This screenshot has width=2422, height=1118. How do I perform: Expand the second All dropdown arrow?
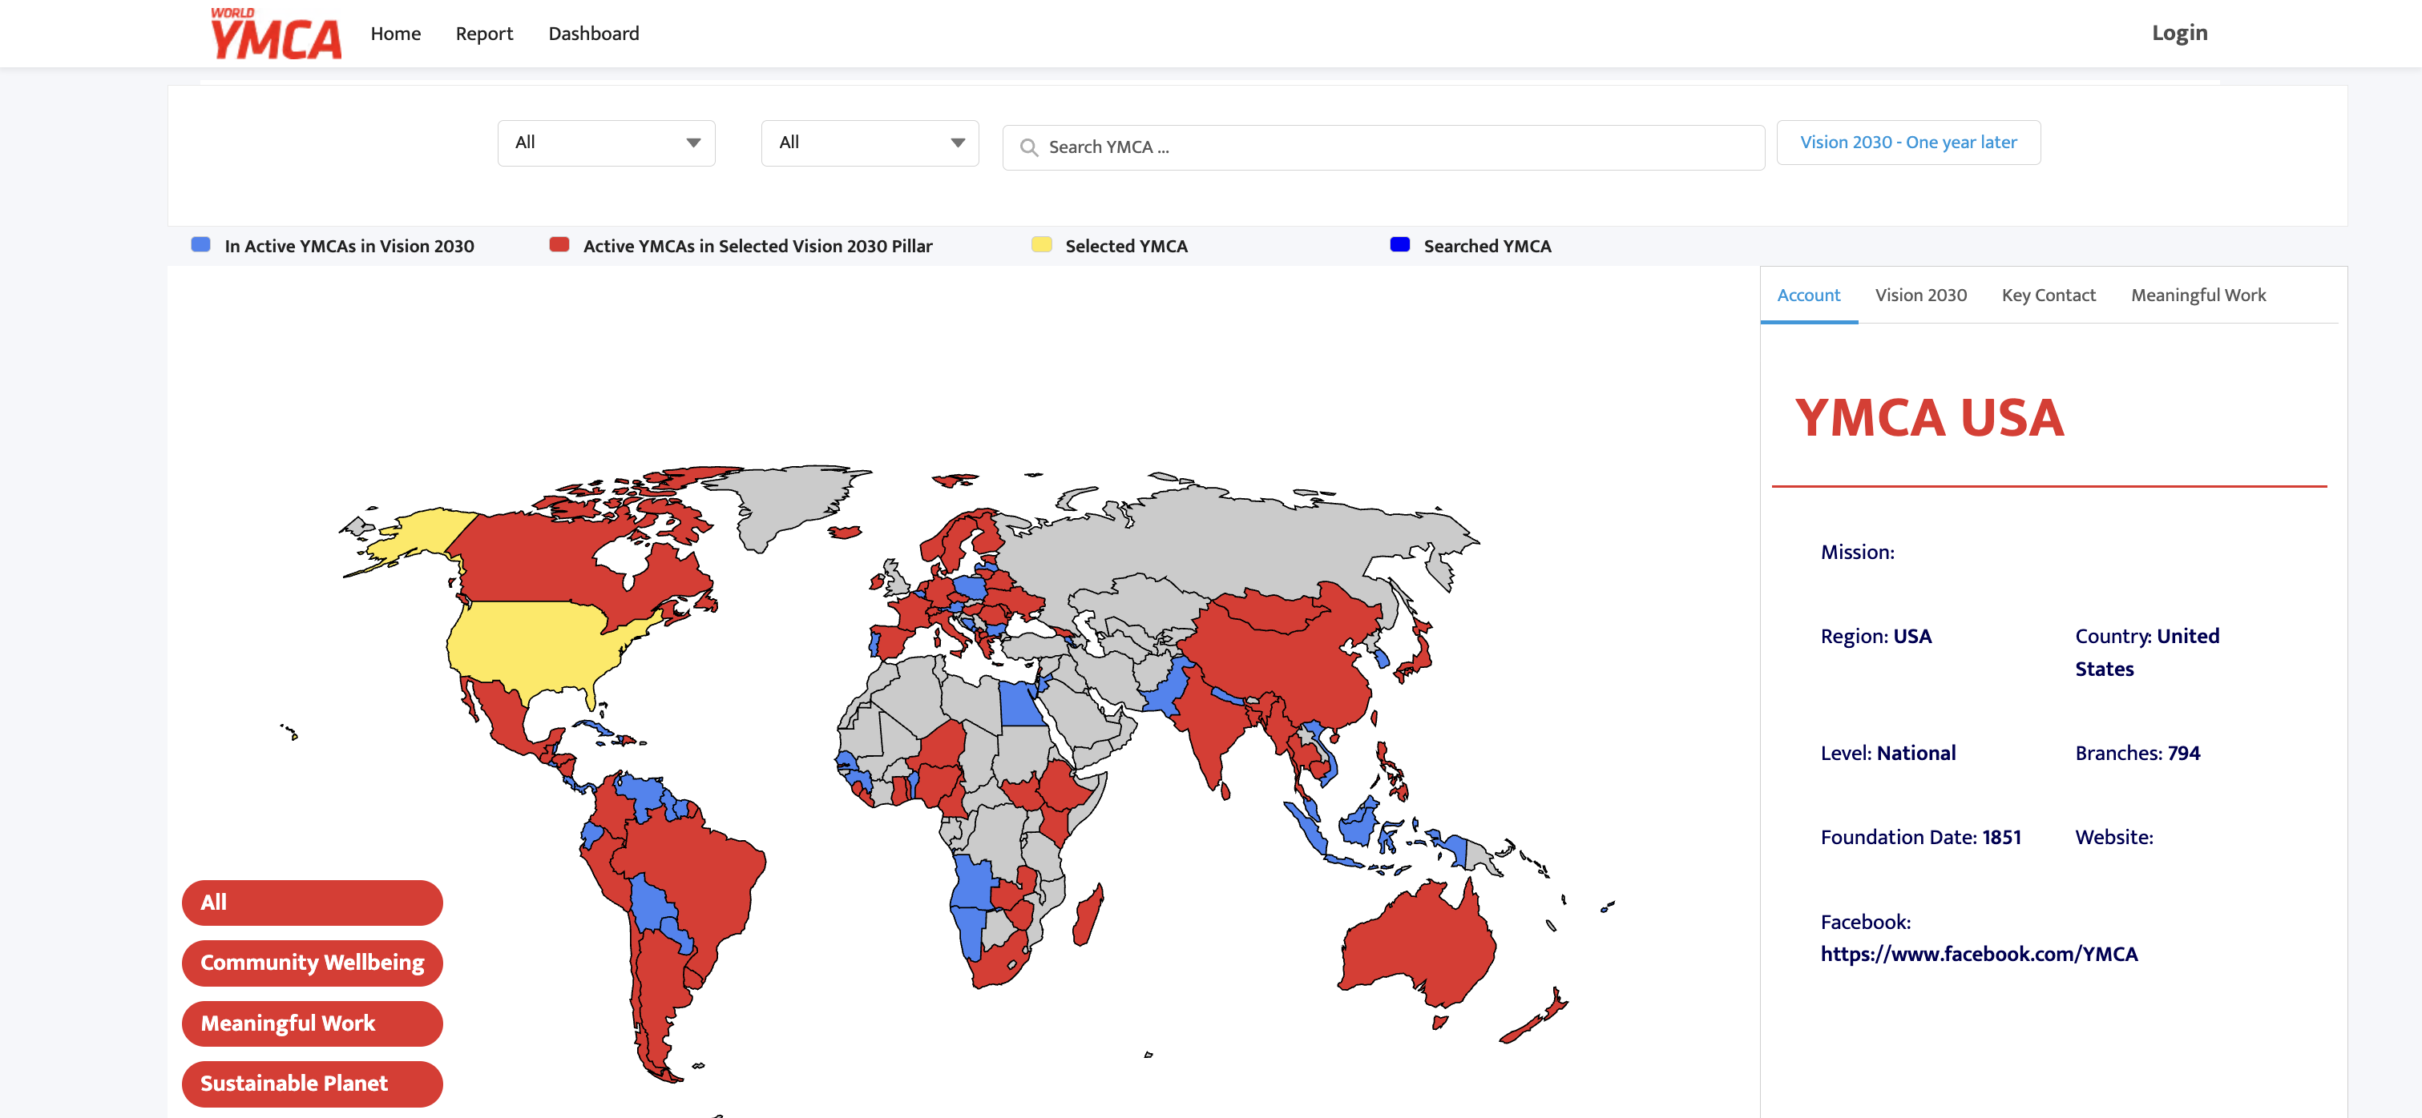coord(957,143)
